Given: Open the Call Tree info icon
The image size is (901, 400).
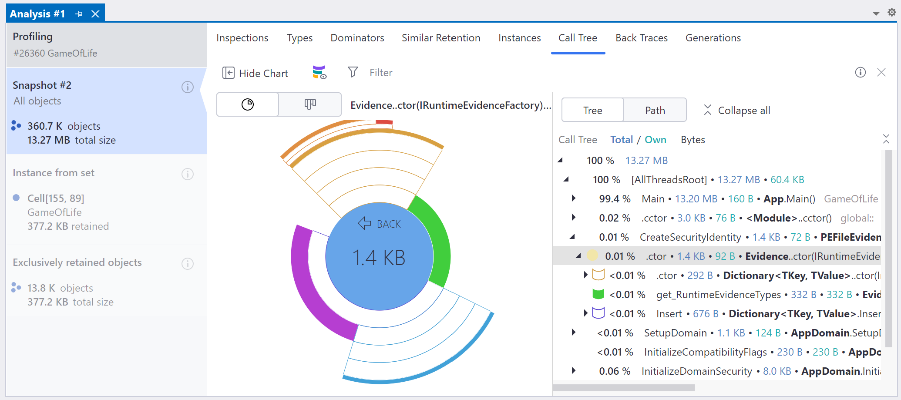Looking at the screenshot, I should coord(861,72).
